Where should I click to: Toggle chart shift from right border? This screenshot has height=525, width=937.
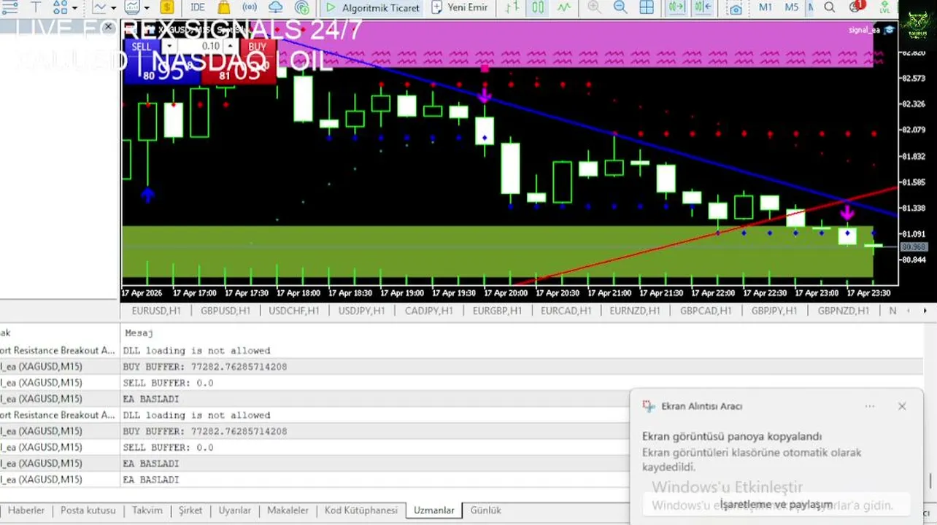point(703,7)
